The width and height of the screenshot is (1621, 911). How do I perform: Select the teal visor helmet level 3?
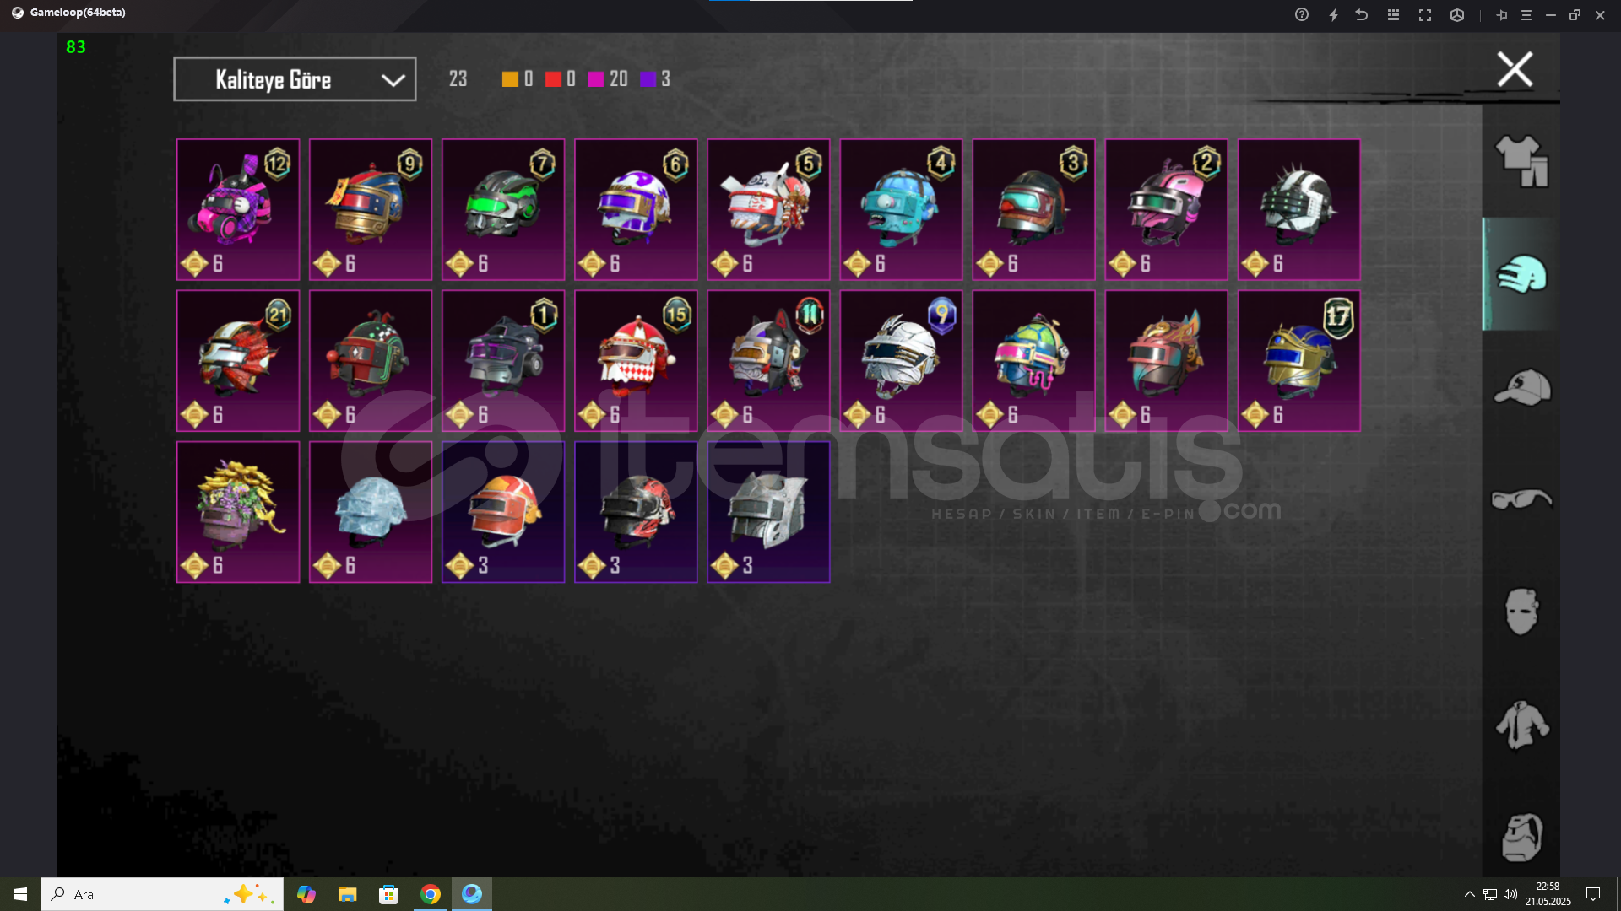point(1033,209)
